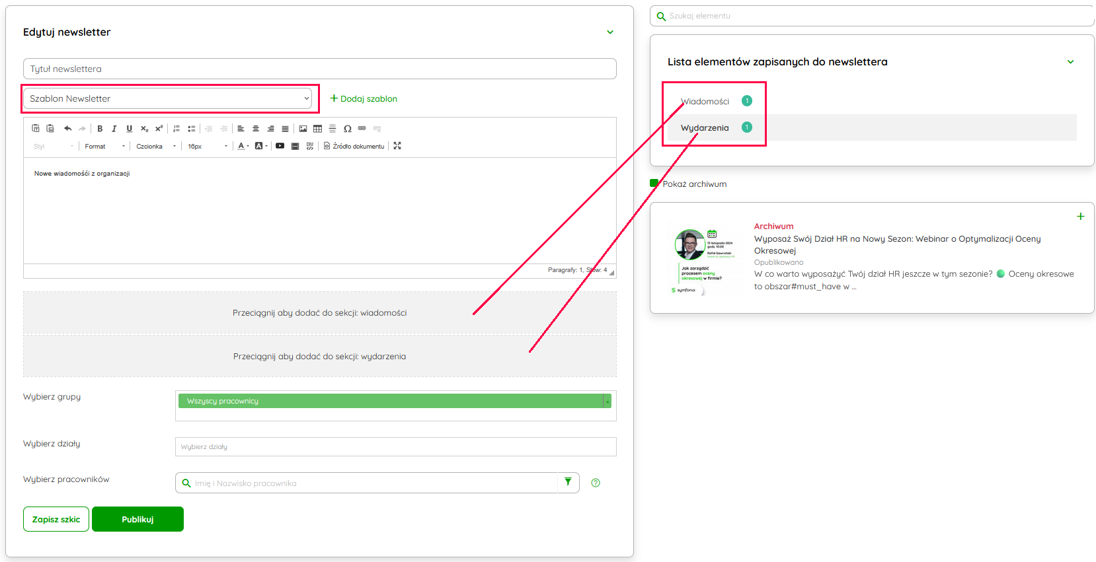Click the Dodaj szablon link
This screenshot has width=1096, height=562.
(364, 99)
